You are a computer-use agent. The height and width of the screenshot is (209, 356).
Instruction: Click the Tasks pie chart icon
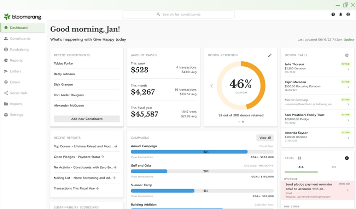tap(299, 158)
